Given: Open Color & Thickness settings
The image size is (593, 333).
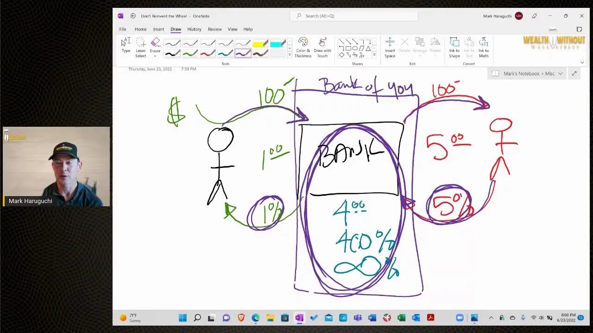Looking at the screenshot, I should click(x=303, y=48).
